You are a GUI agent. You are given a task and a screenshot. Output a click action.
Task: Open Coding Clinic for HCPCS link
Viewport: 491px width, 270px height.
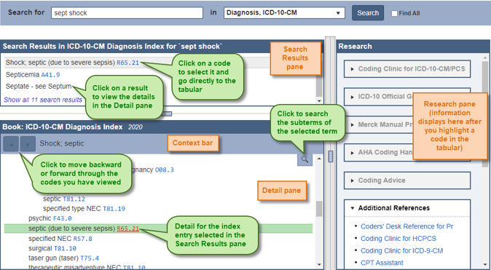pos(398,239)
